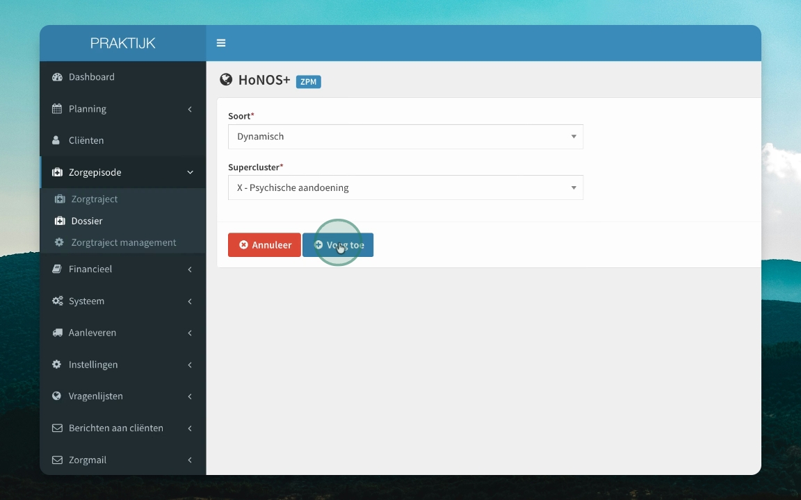Screen dimensions: 801x500
Task: Expand the Aanleveren submenu chevron
Action: 190,333
